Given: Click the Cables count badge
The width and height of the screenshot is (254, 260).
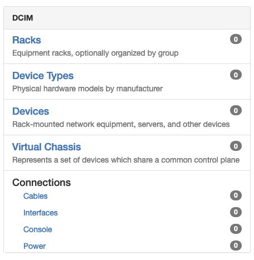Looking at the screenshot, I should [x=236, y=195].
